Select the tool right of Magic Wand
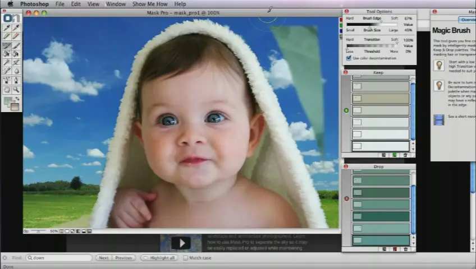Viewport: 476px width, 269px height. (16, 62)
